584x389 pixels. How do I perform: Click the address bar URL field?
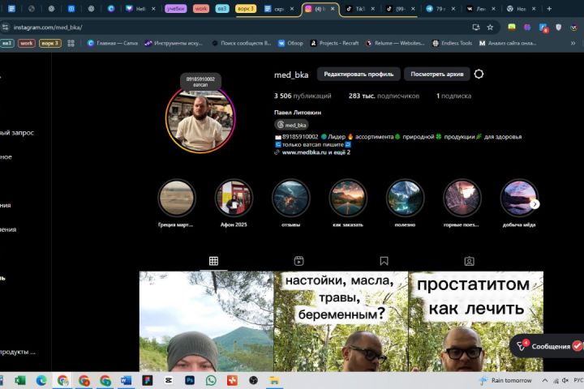pyautogui.click(x=238, y=28)
